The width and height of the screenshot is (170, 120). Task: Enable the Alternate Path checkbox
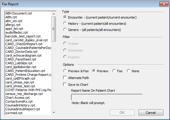pyautogui.click(x=65, y=78)
